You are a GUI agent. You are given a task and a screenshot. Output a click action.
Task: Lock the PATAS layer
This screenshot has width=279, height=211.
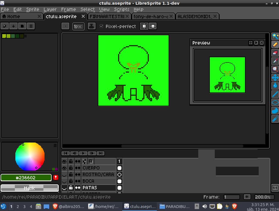71,188
